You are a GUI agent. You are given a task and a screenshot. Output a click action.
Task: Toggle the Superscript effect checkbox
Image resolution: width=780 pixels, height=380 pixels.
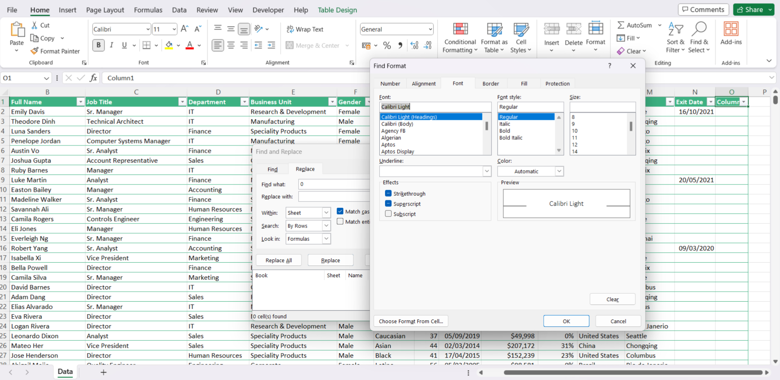388,204
